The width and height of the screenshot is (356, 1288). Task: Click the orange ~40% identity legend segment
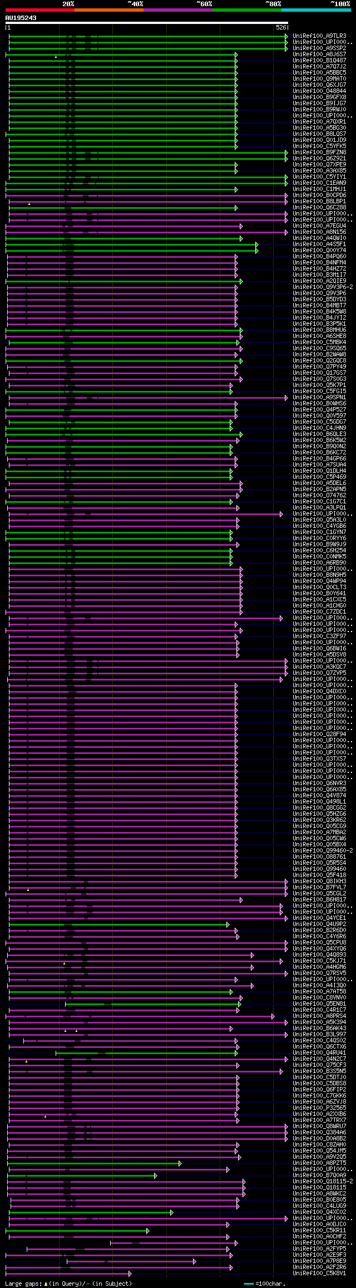[x=108, y=10]
